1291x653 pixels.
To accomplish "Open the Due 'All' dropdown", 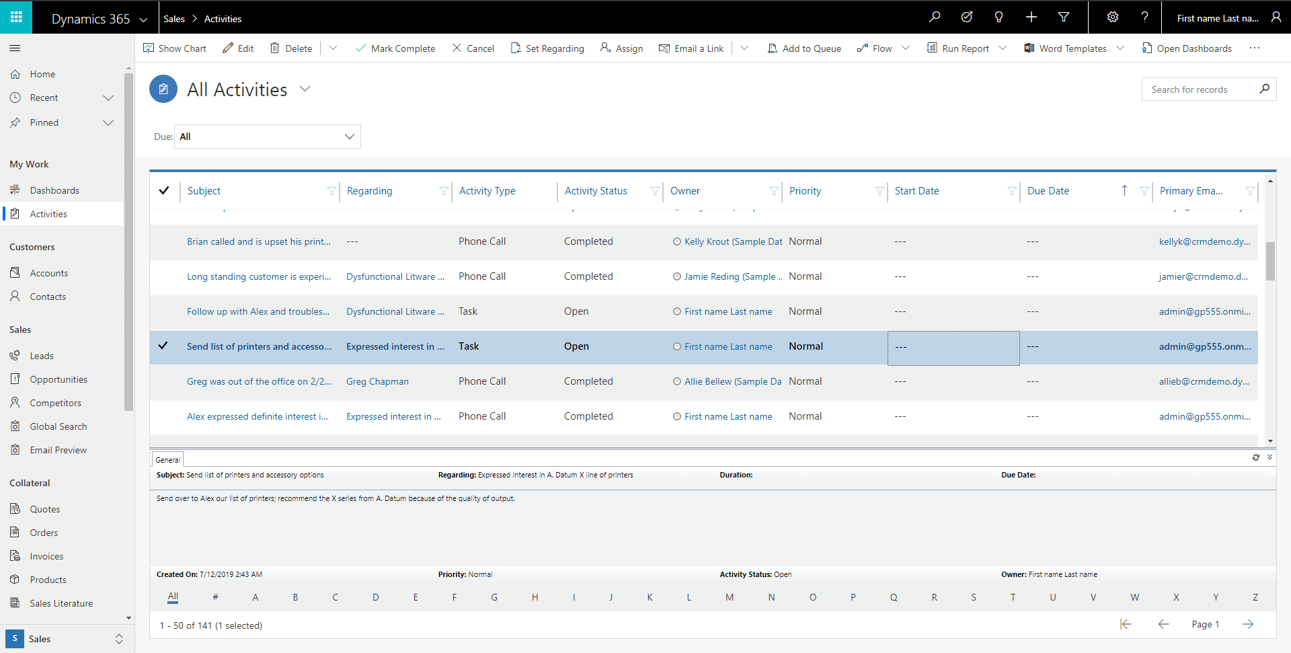I will pos(267,137).
